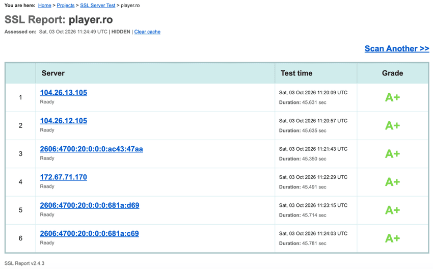Open server 2606:4700:20:0:0:0:681a:d69 report
This screenshot has height=269, width=433.
coord(90,205)
